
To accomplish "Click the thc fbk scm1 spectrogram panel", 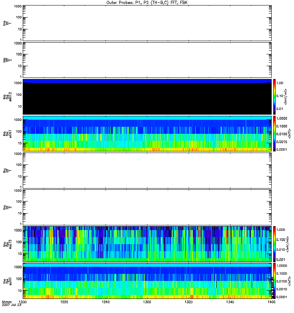I will [x=147, y=281].
